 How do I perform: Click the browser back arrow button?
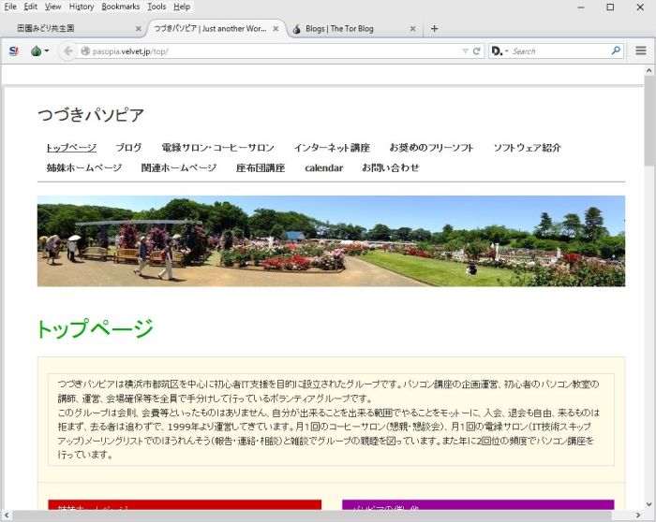coord(67,51)
